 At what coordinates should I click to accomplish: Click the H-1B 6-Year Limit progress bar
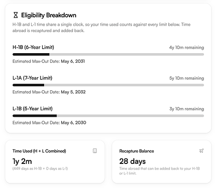pyautogui.click(x=108, y=54)
